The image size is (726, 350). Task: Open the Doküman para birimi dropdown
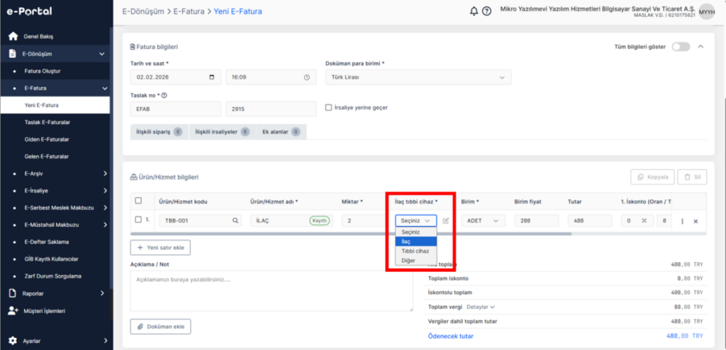pos(418,77)
